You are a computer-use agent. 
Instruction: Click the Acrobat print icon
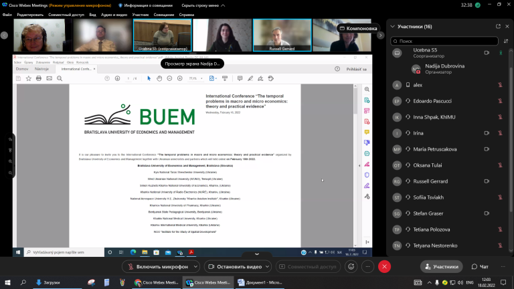coord(39,78)
